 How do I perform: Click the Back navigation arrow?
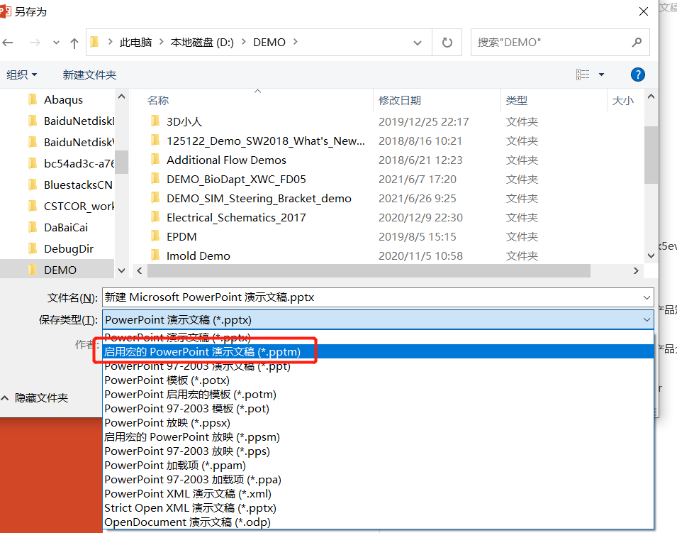[x=8, y=43]
